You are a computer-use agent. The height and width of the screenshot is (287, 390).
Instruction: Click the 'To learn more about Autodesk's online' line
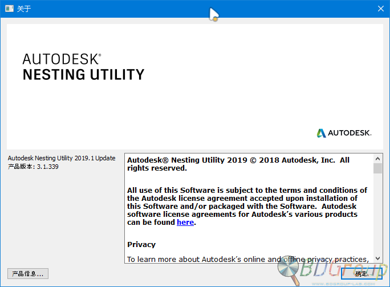click(x=247, y=259)
